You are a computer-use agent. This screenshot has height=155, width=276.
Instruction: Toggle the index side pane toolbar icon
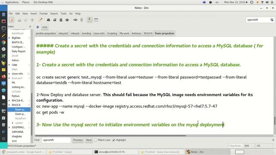pos(12,20)
